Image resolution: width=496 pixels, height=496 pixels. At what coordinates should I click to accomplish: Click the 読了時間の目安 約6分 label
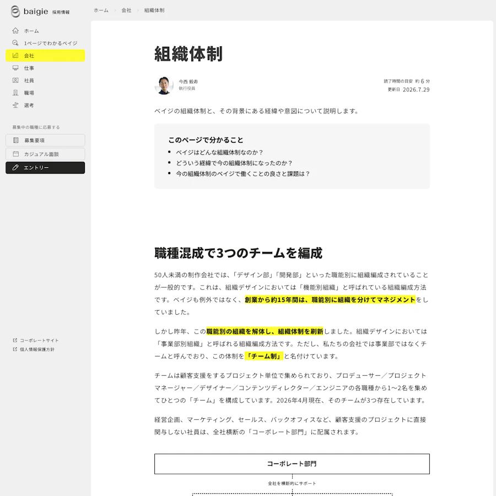[407, 81]
